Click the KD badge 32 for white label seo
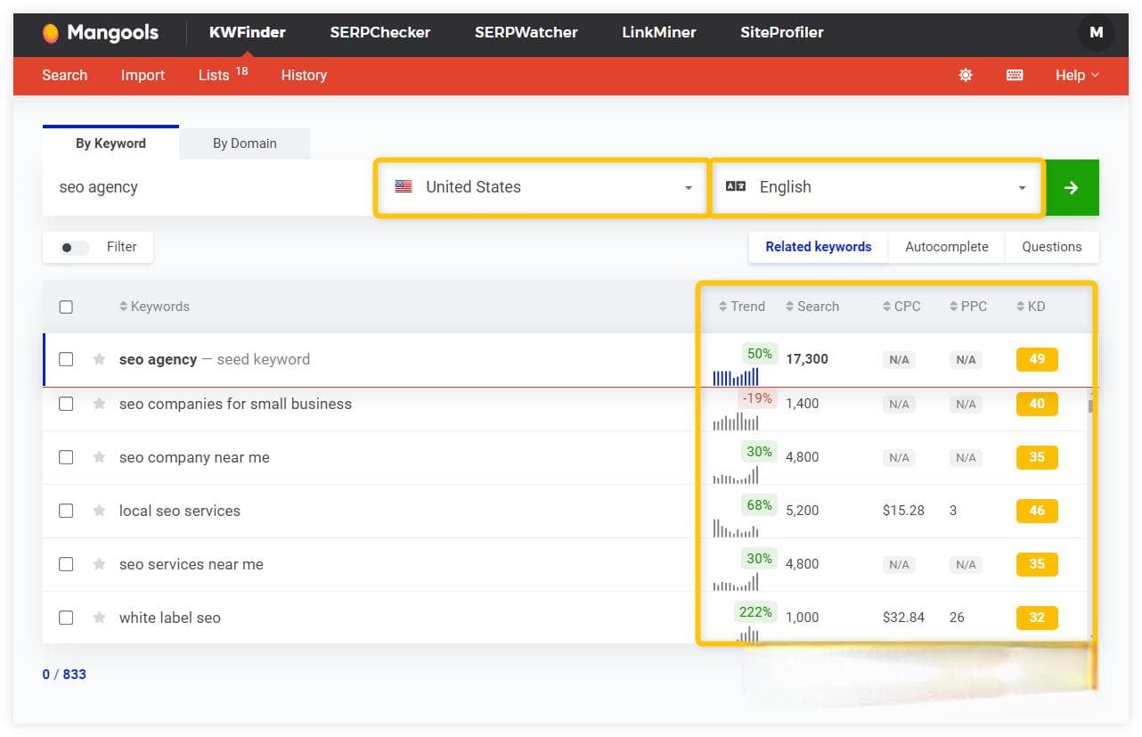Image resolution: width=1142 pixels, height=737 pixels. 1037,618
